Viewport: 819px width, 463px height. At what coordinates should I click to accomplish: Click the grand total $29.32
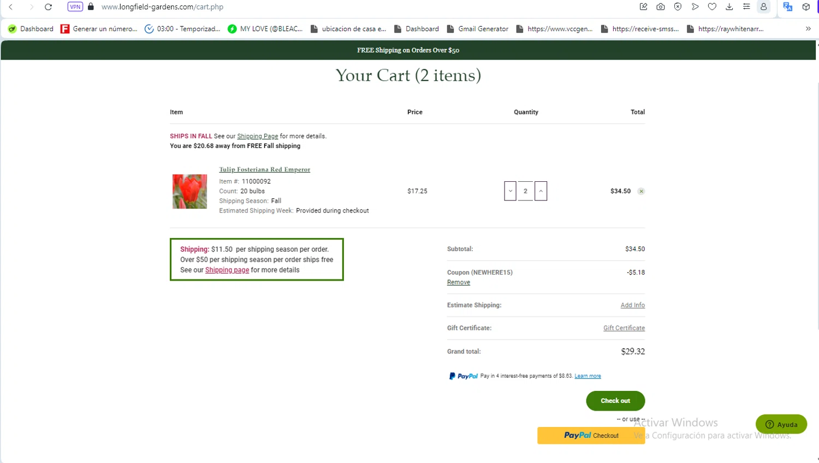[x=633, y=352]
